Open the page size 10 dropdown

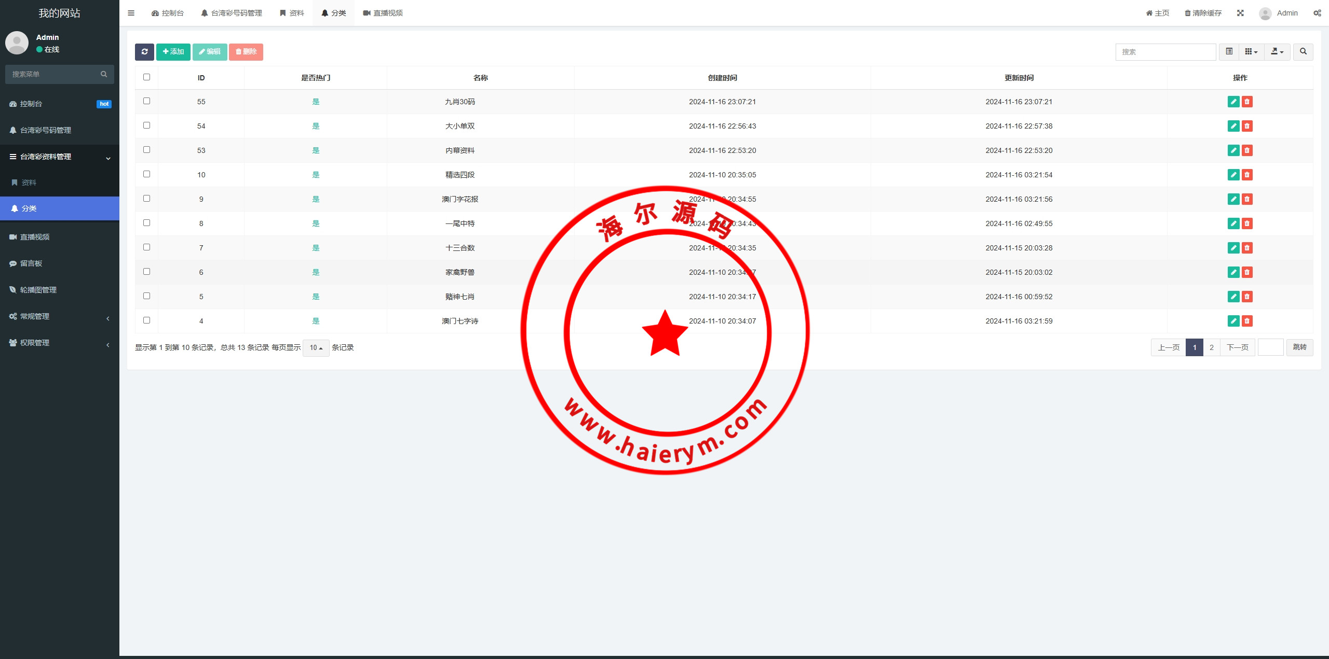point(316,347)
